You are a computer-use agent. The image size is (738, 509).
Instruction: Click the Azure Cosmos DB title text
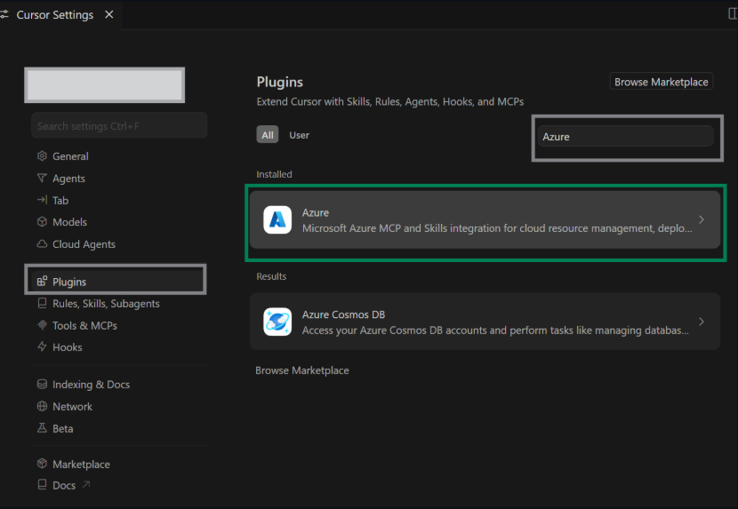(343, 314)
